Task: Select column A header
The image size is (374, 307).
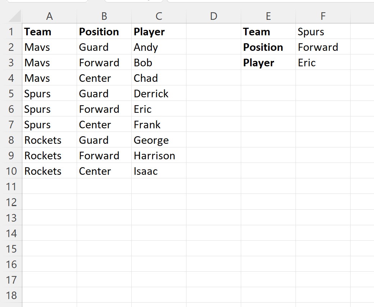Action: [x=49, y=16]
